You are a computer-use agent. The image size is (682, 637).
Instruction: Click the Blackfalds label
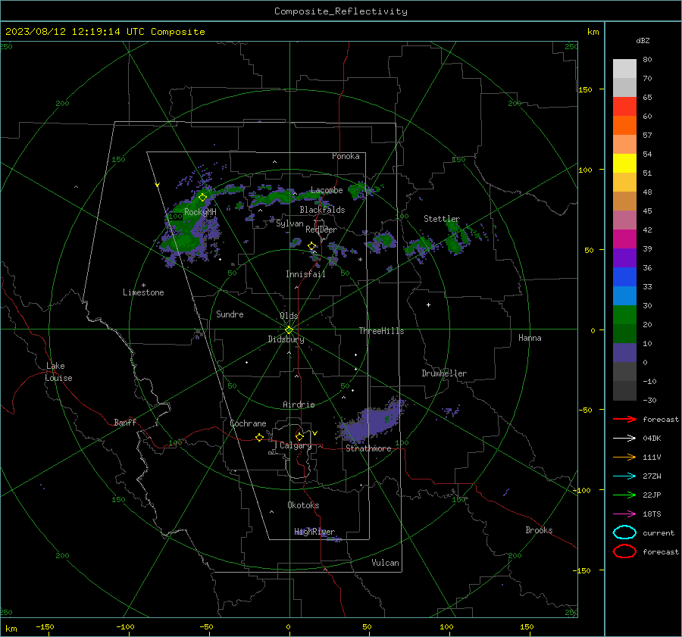pos(322,210)
